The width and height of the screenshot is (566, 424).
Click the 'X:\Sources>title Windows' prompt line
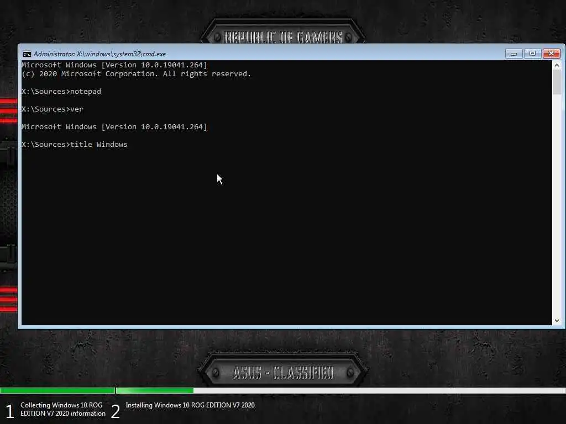coord(75,145)
